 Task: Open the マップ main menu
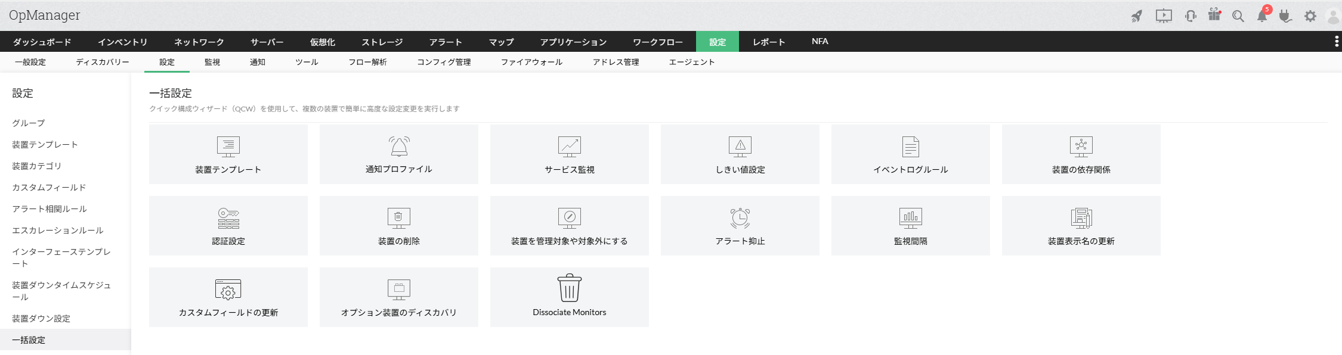click(x=502, y=42)
